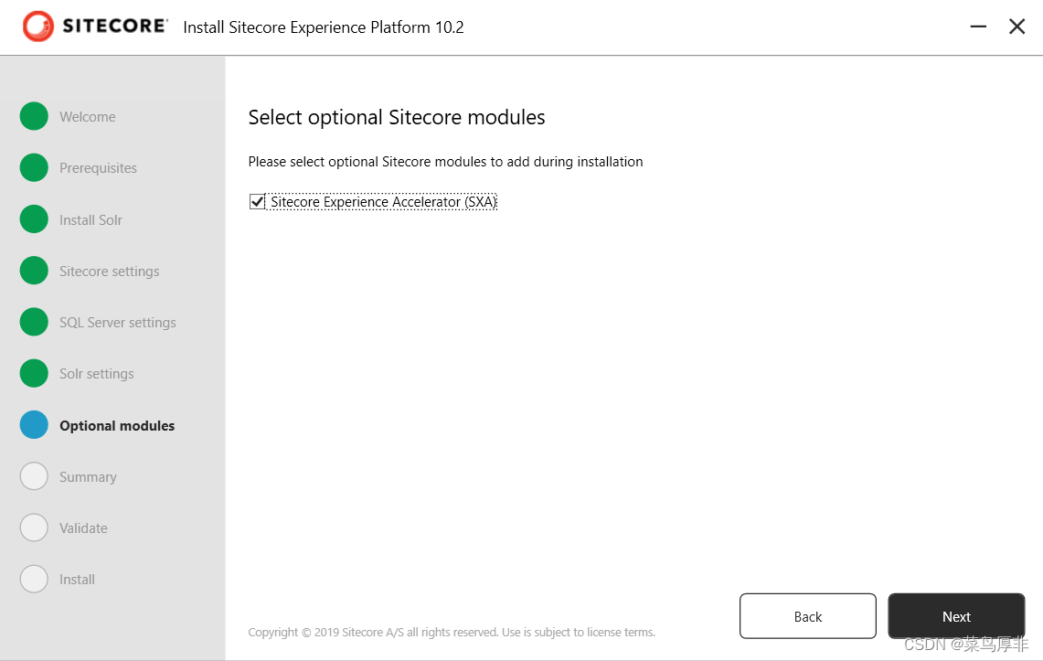The width and height of the screenshot is (1043, 661).
Task: Select the Summary step label
Action: point(88,477)
